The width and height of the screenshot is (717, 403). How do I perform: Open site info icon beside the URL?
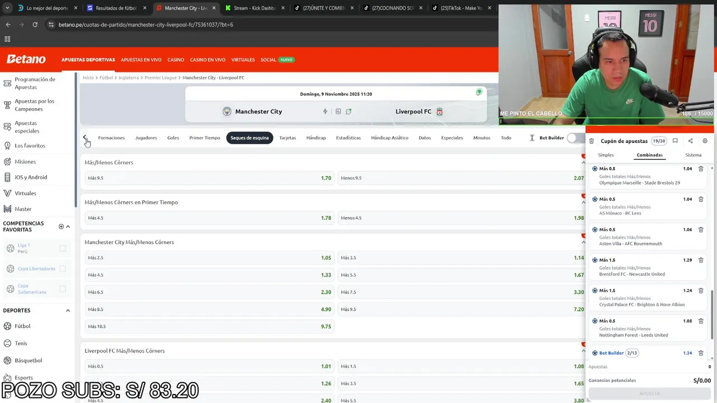coord(51,25)
